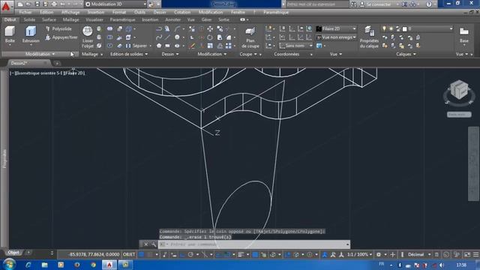The image size is (480, 270).
Task: Close the command line with X
Action: (x=145, y=244)
